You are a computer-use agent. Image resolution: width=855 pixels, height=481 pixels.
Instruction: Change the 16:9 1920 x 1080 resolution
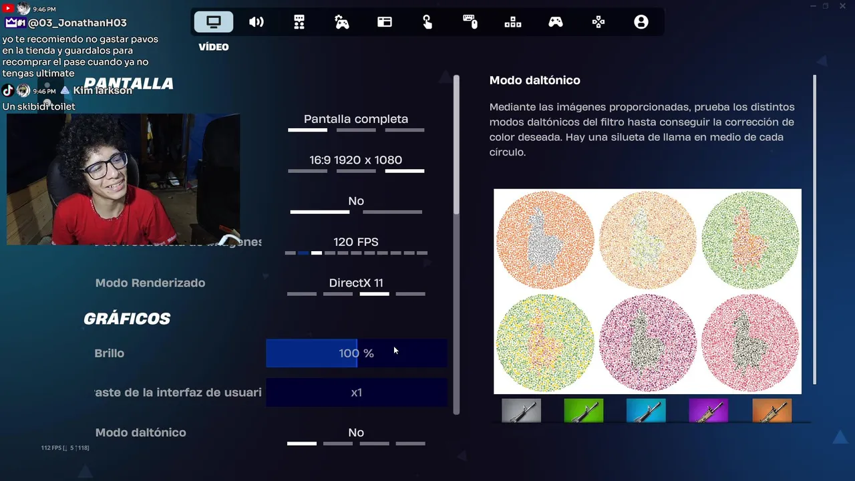[356, 162]
